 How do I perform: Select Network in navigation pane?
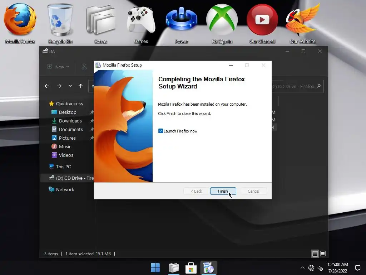click(x=61, y=190)
